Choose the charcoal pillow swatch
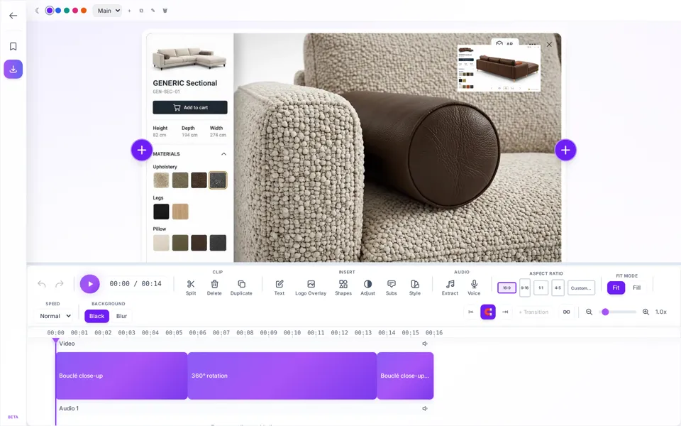Viewport: 681px width, 426px height. (218, 243)
